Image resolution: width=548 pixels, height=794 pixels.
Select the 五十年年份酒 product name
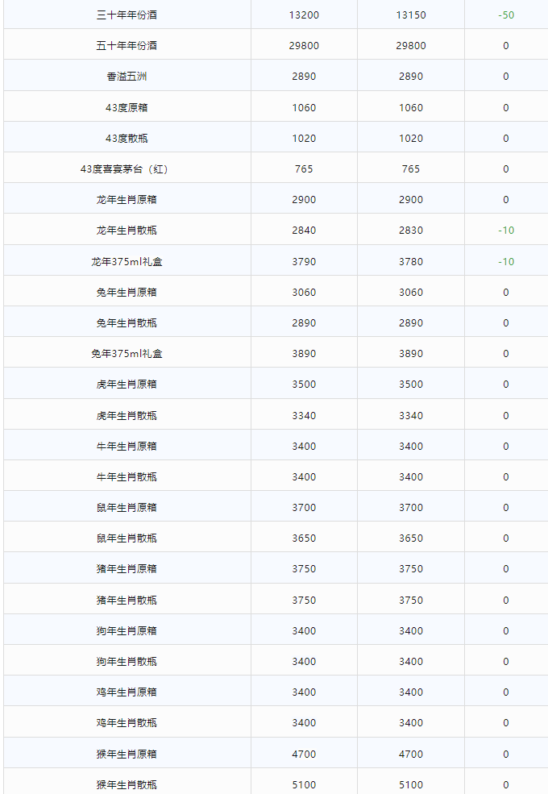pos(127,46)
